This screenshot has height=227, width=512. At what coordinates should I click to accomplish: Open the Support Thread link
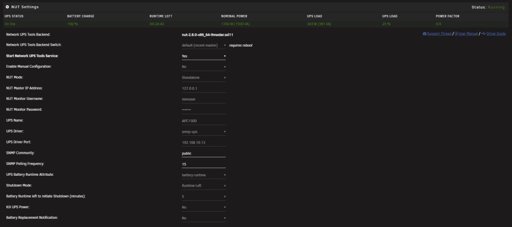coord(439,34)
